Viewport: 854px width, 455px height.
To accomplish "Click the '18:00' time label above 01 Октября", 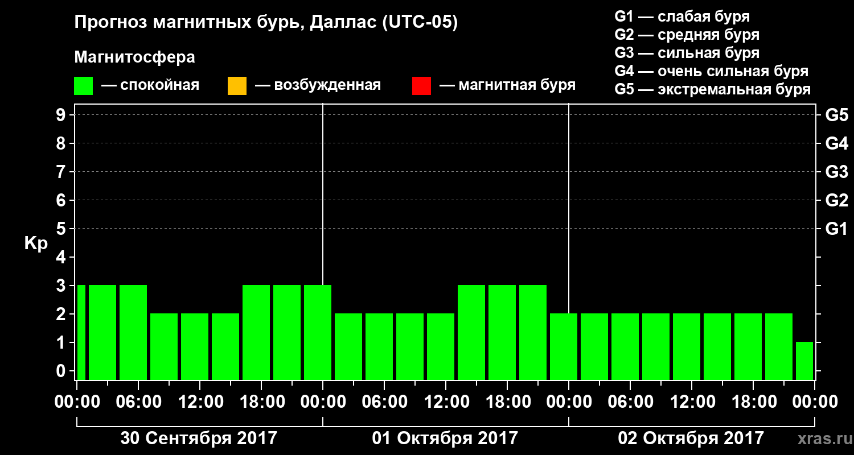I will pos(508,402).
